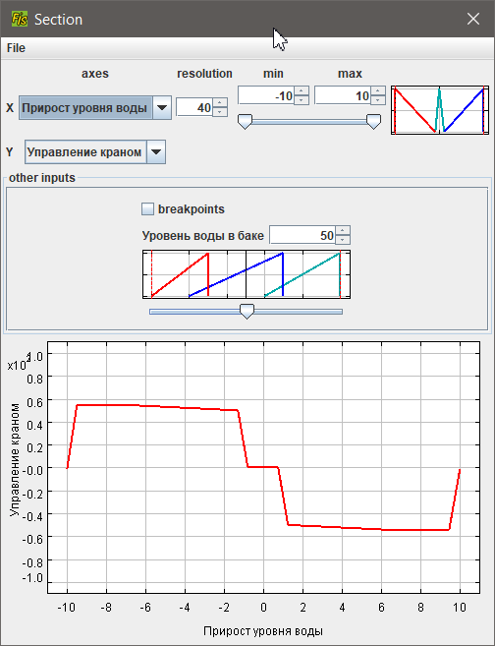495x646 pixels.
Task: Click the 'Уровень воды в баке' label
Action: click(203, 236)
